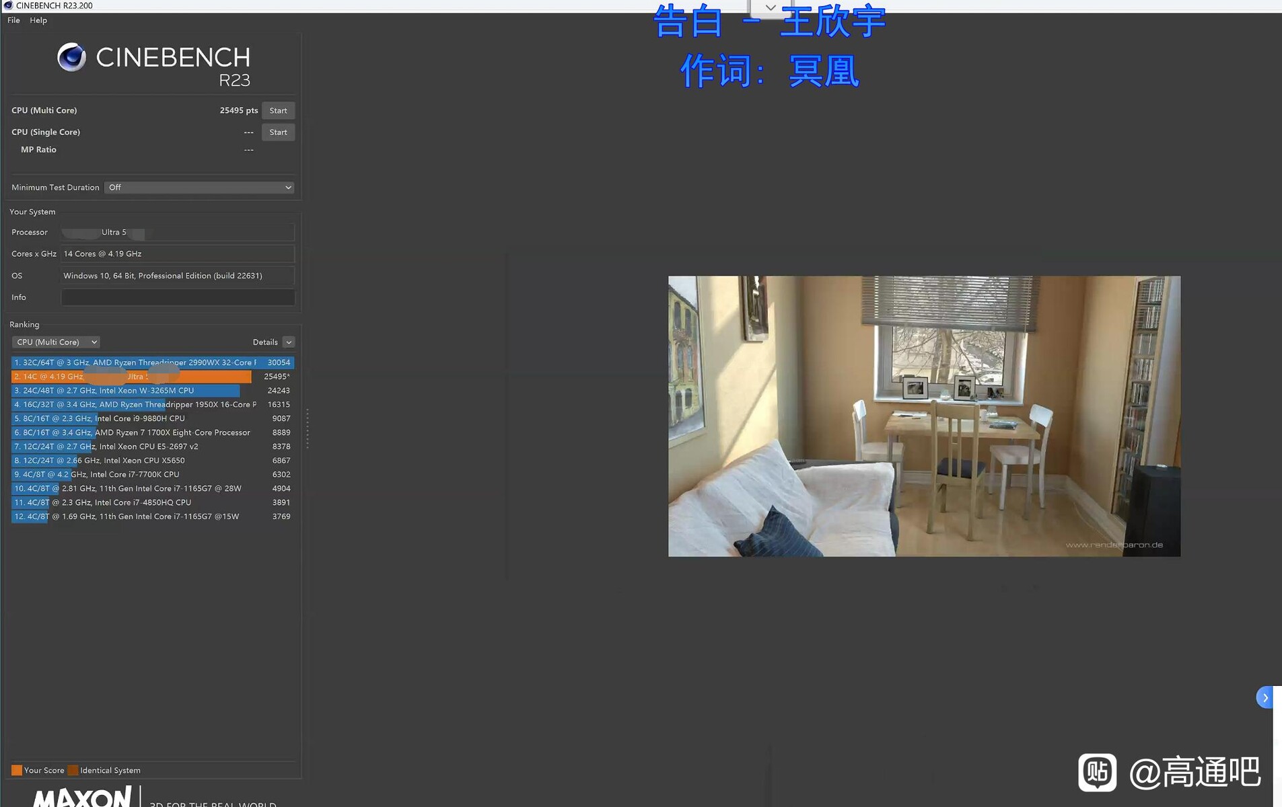Image resolution: width=1282 pixels, height=807 pixels.
Task: Click the Tieba watermark logo icon
Action: pyautogui.click(x=1097, y=772)
